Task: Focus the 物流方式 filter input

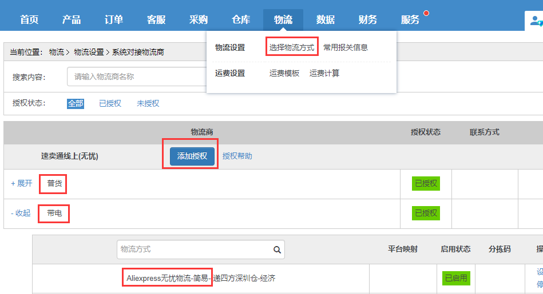Action: pos(195,249)
